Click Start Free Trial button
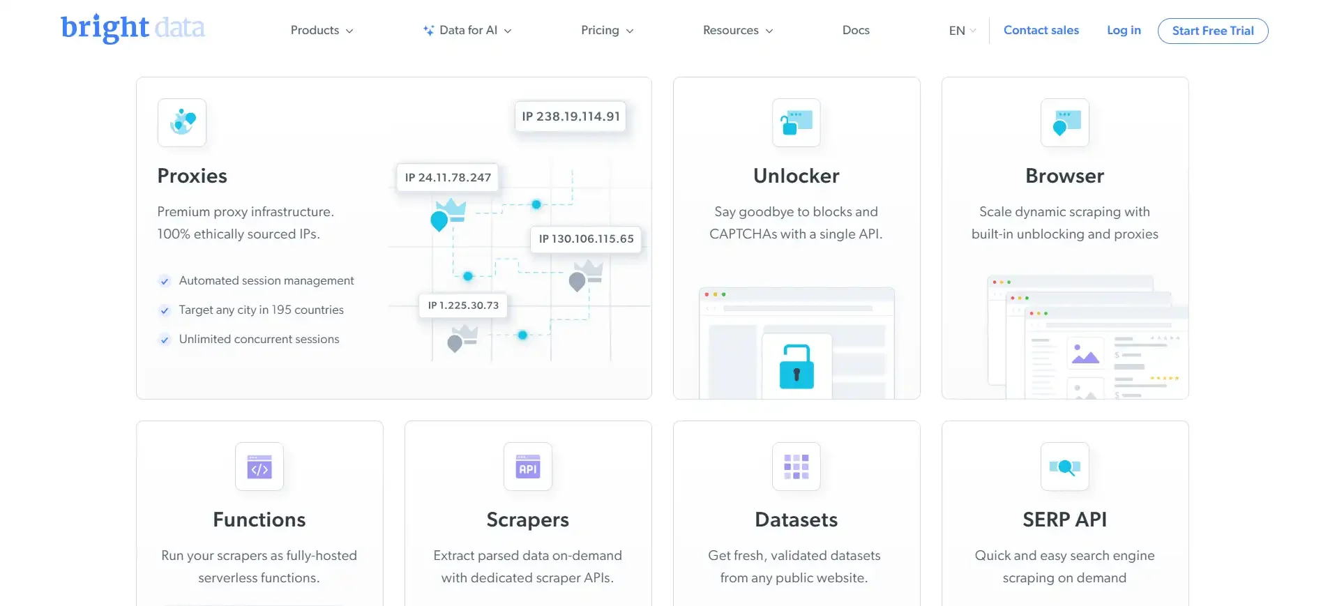This screenshot has height=606, width=1321. 1213,31
